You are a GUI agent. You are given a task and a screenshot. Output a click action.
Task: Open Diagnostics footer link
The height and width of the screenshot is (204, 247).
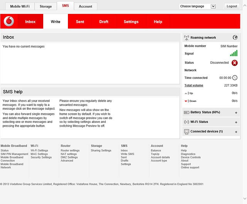tap(188, 154)
